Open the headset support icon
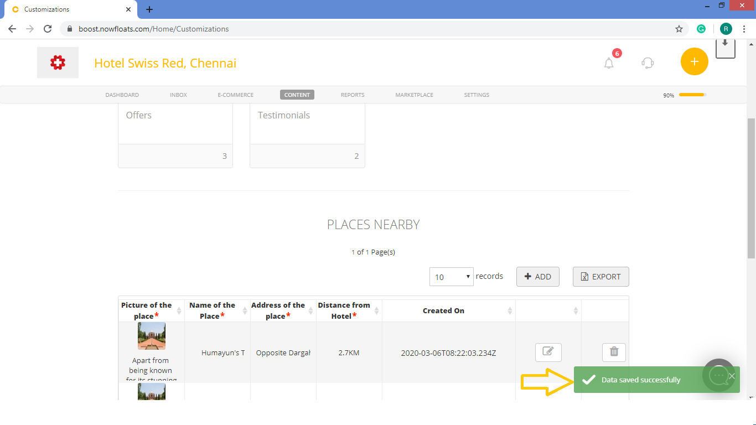Viewport: 756px width, 425px height. 648,63
